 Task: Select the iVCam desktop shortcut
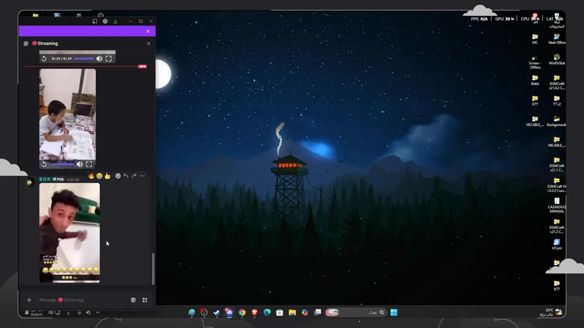click(557, 244)
